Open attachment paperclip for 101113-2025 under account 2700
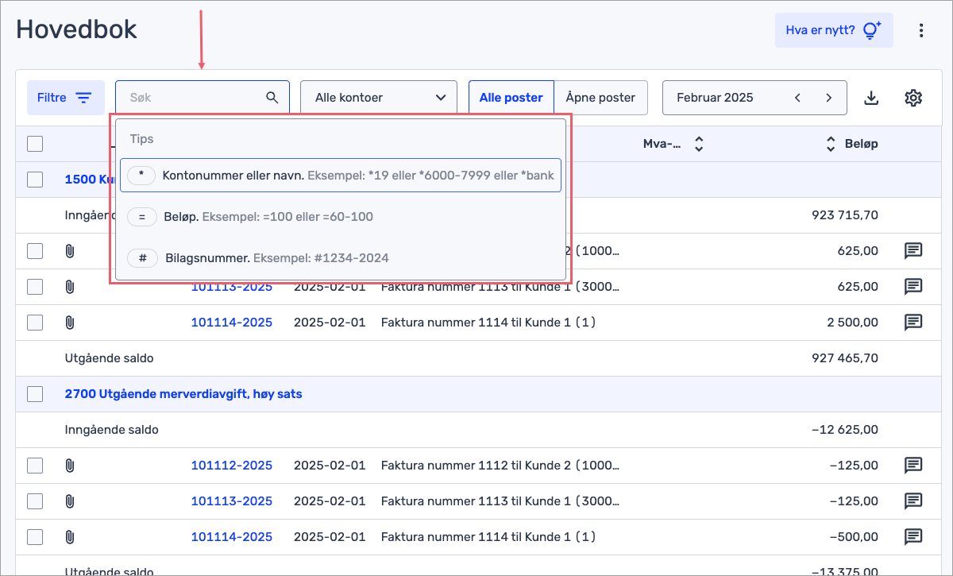The image size is (953, 576). point(69,501)
